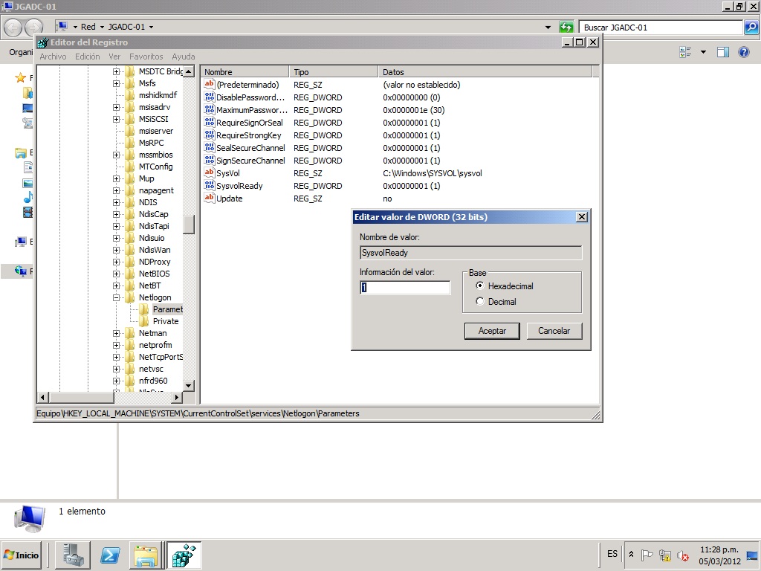This screenshot has width=761, height=571.
Task: Click the volume tray icon
Action: coord(683,555)
